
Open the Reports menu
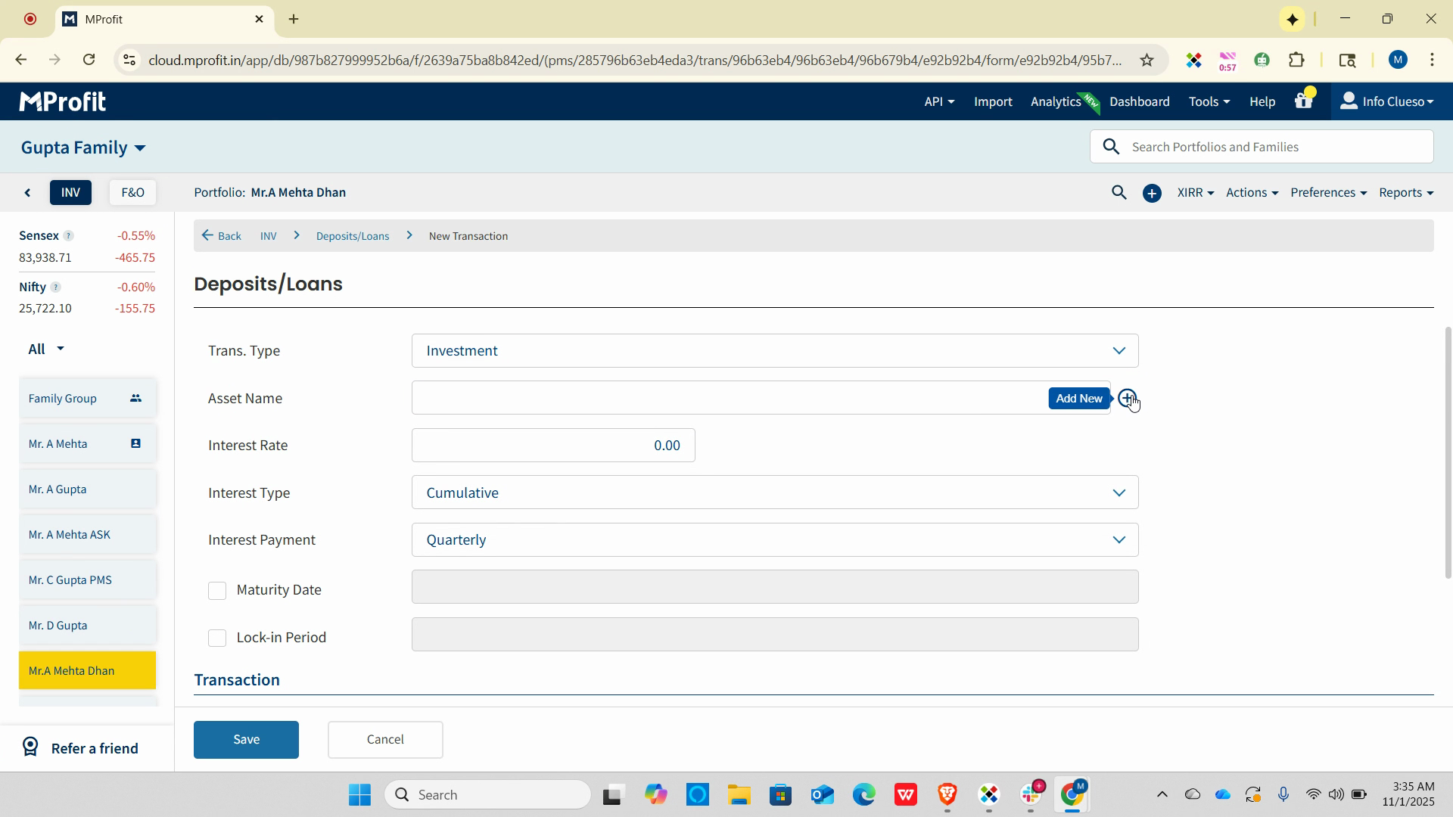point(1405,193)
